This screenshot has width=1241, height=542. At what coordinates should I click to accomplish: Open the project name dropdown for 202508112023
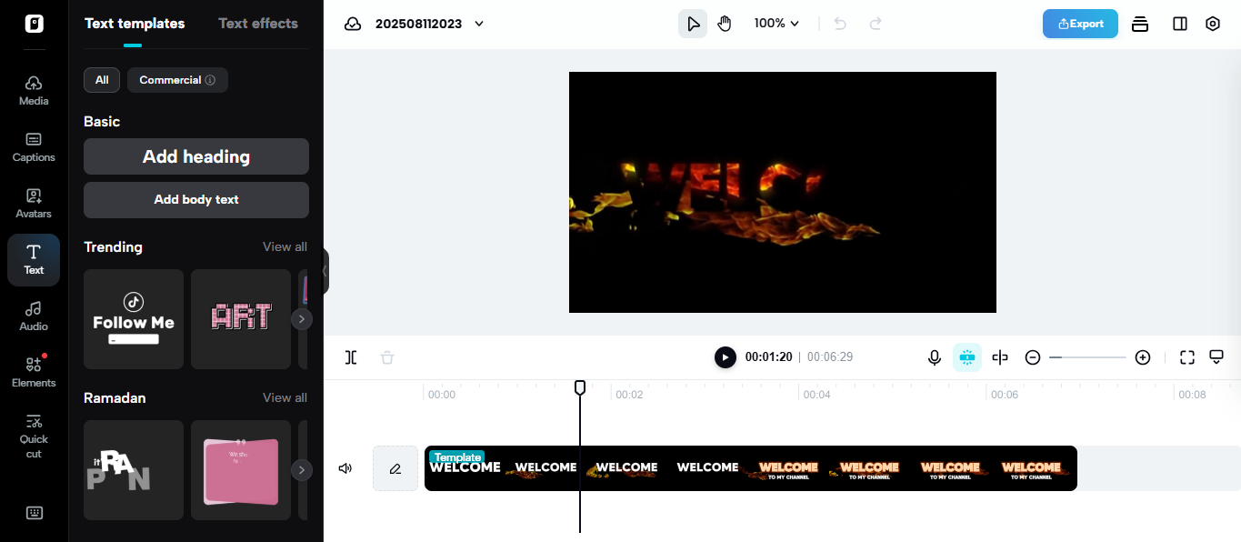(x=479, y=24)
